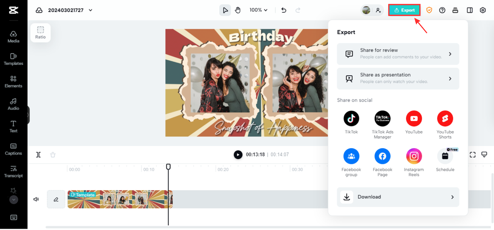Viewport: 494px width, 230px height.
Task: Share to Facebook group
Action: [351, 163]
